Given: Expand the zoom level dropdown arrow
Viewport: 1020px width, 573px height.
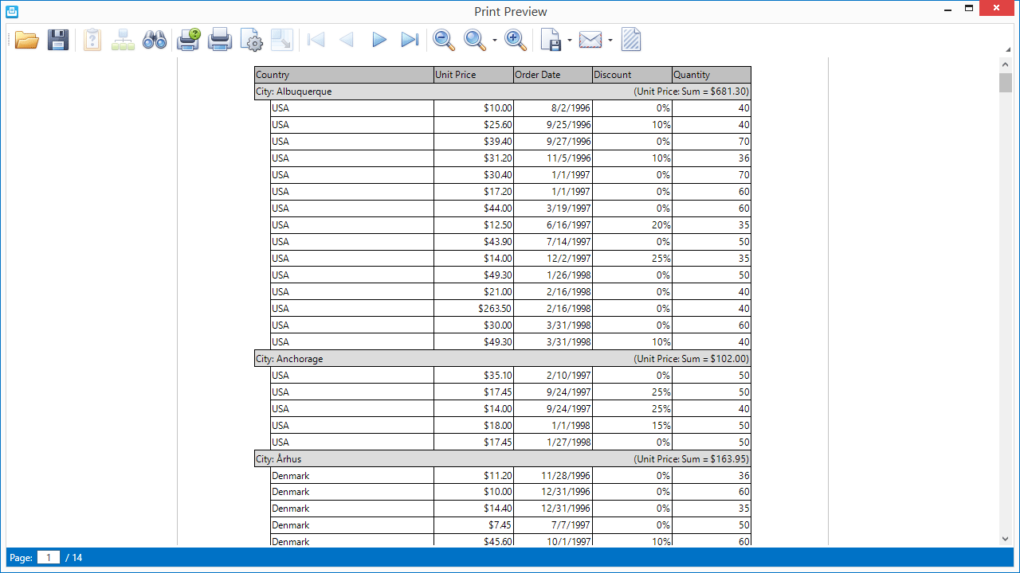Looking at the screenshot, I should tap(495, 40).
